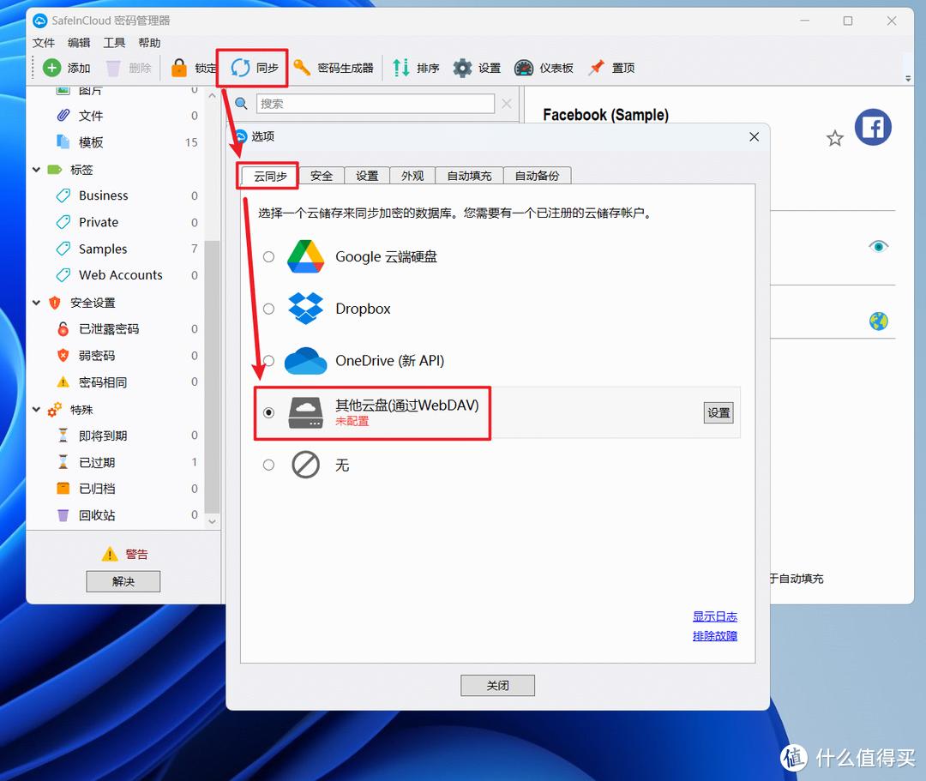
Task: Select the Google Drive radio button
Action: click(269, 256)
